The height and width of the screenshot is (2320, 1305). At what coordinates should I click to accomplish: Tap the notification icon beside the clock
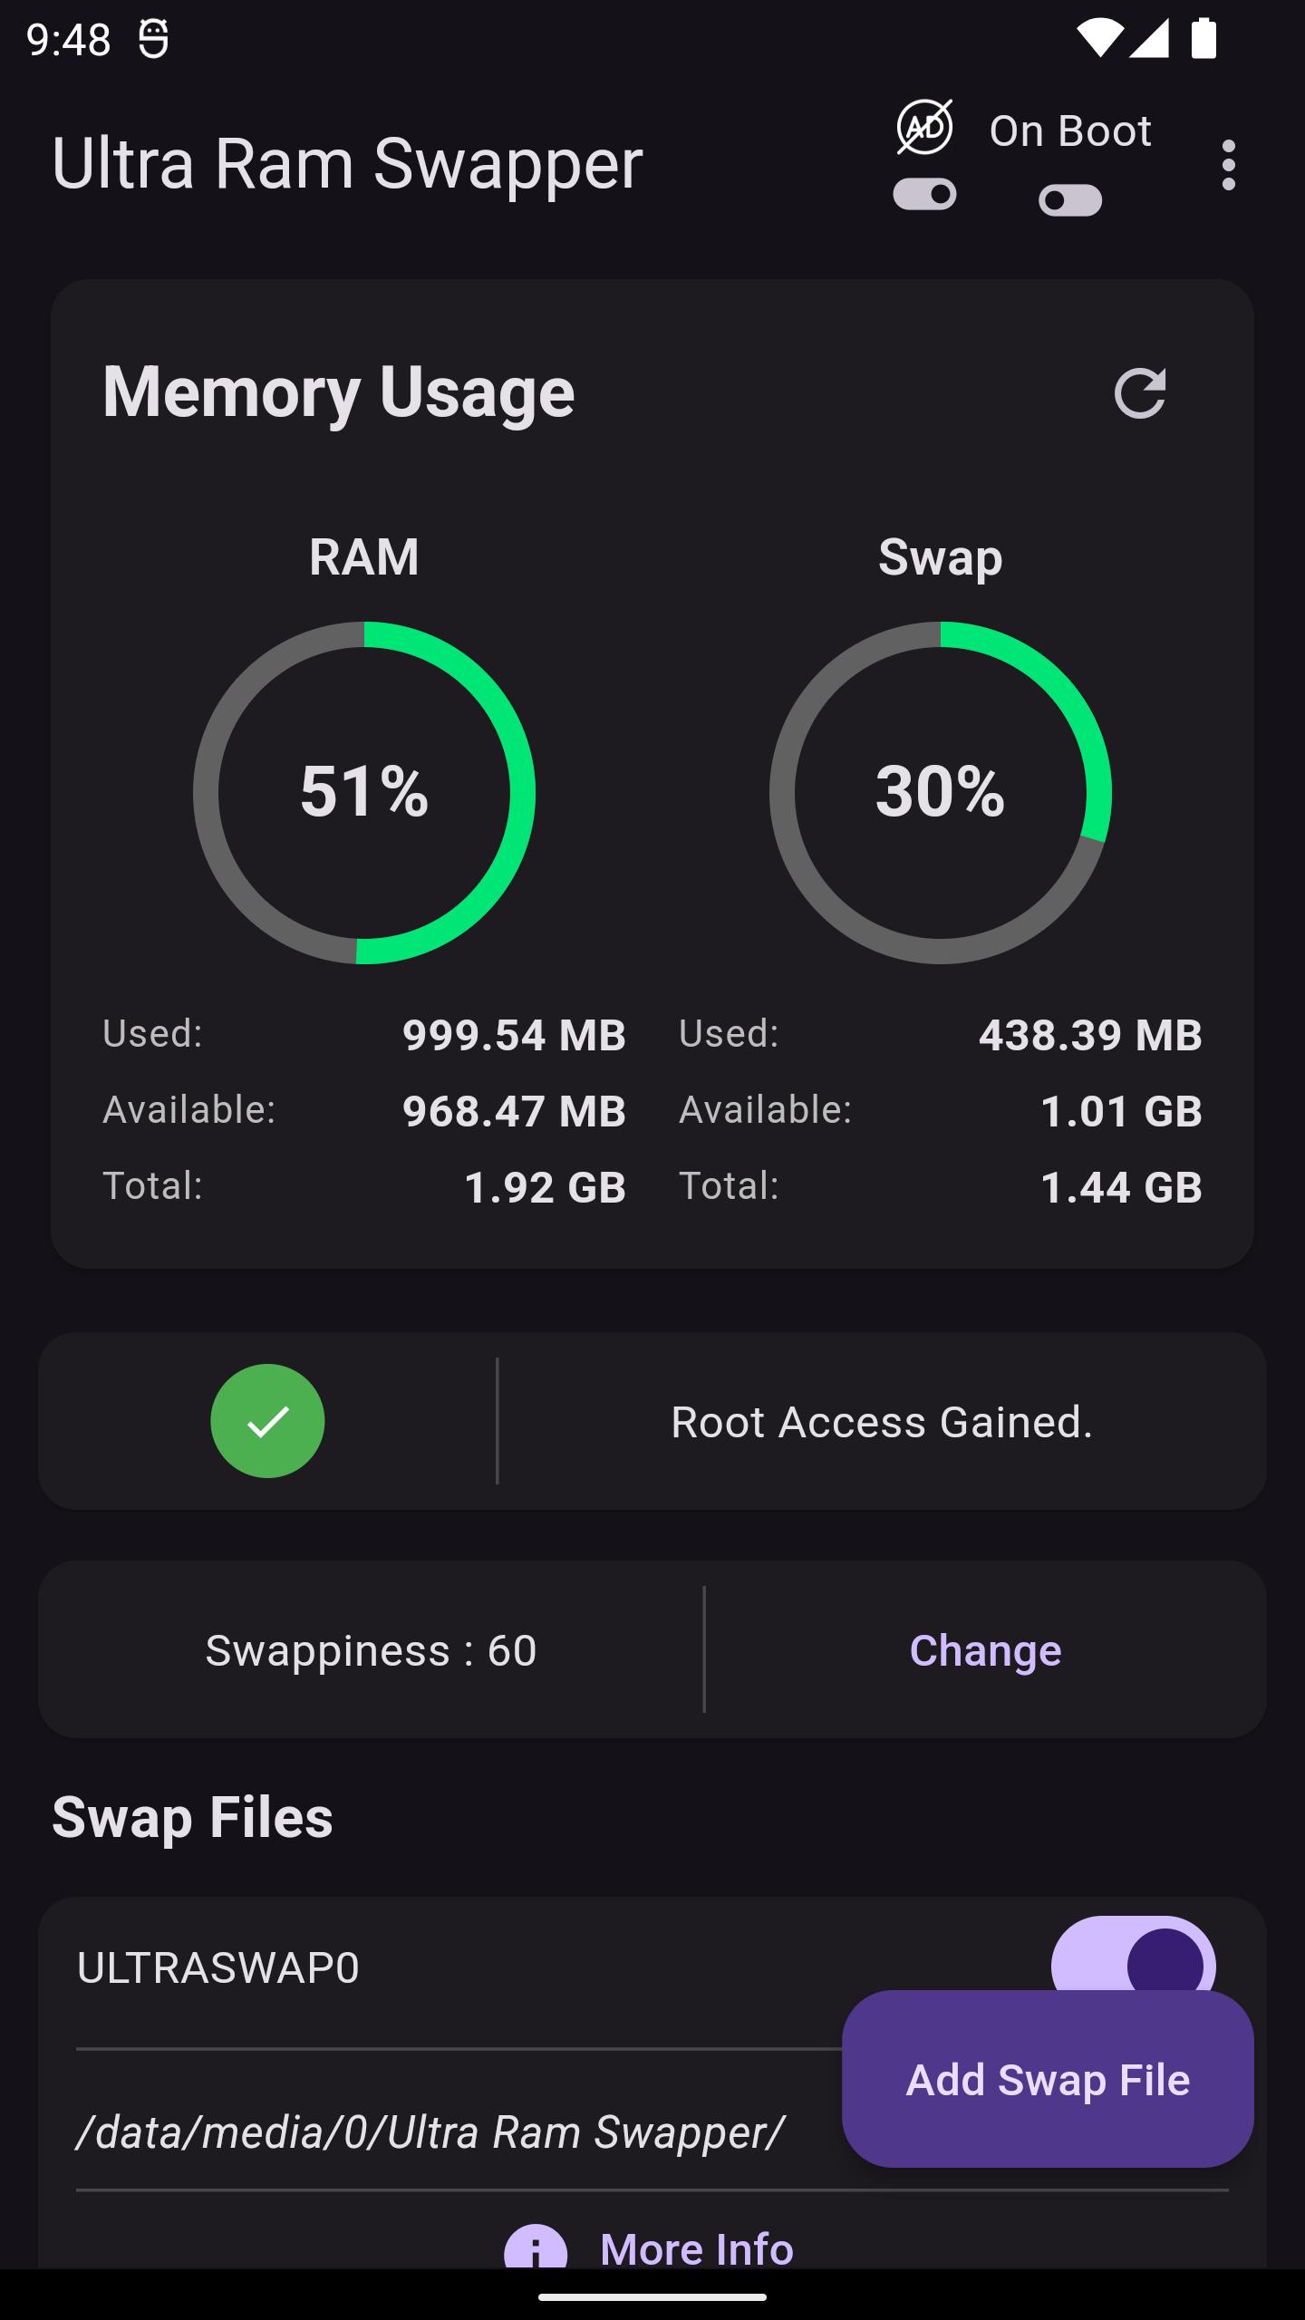coord(153,39)
